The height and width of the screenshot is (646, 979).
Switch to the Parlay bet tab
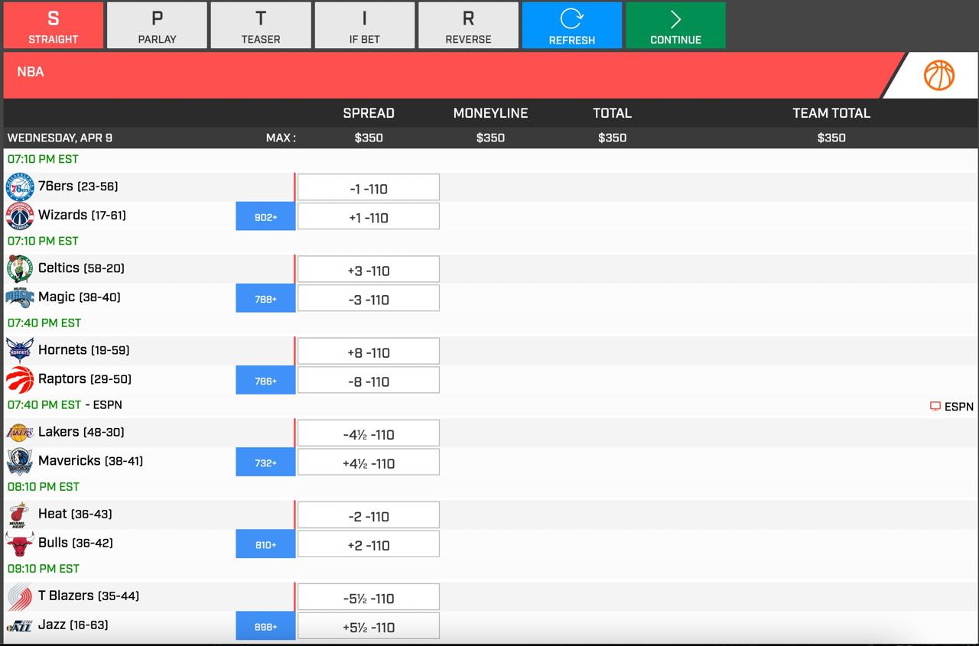point(157,25)
